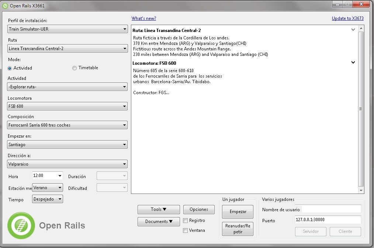
Task: Open the Ruta dropdown list
Action: [x=67, y=49]
